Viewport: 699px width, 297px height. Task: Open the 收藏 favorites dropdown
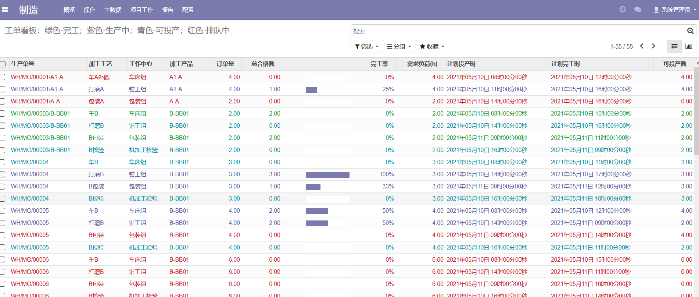[432, 46]
